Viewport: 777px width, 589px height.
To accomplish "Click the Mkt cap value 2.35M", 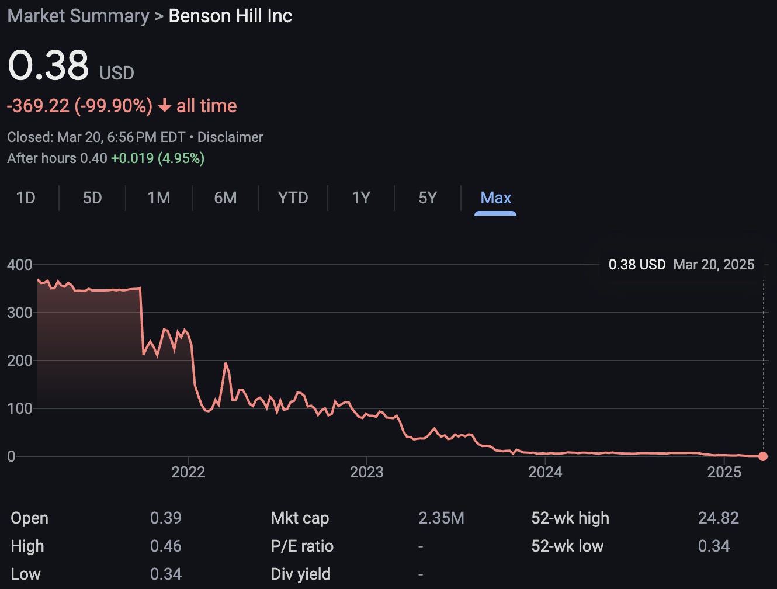I will [441, 518].
